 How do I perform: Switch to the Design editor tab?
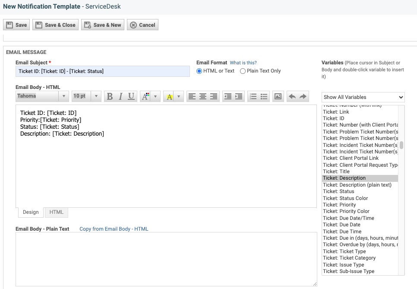pyautogui.click(x=31, y=212)
